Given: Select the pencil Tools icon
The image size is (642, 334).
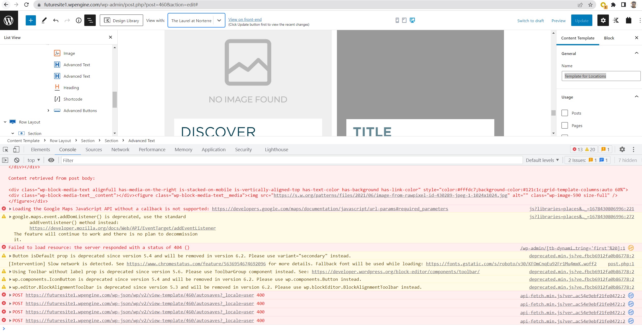Looking at the screenshot, I should (x=44, y=20).
